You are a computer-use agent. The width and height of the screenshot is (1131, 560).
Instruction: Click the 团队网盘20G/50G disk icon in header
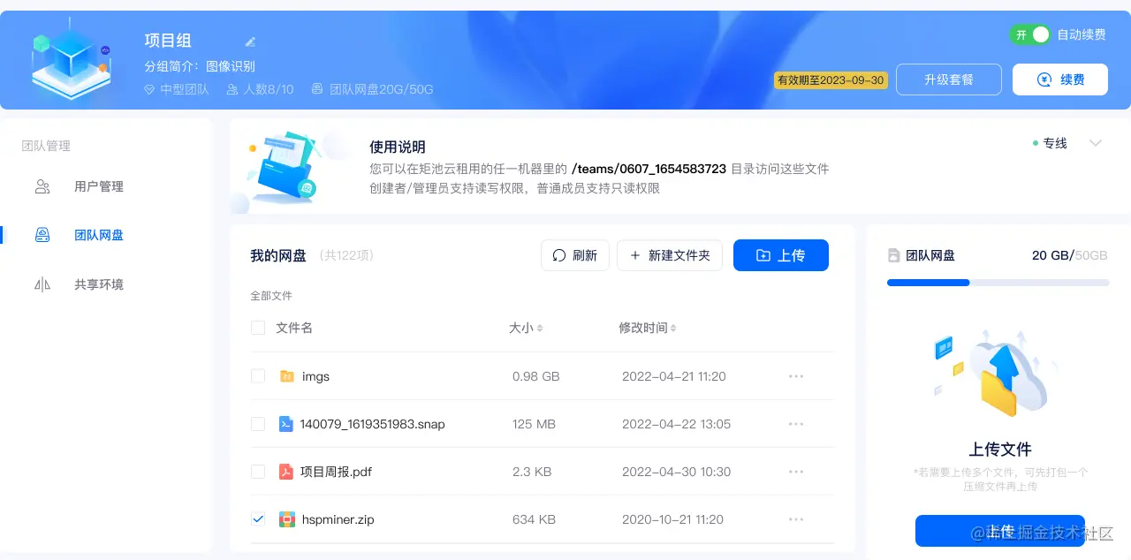click(317, 89)
